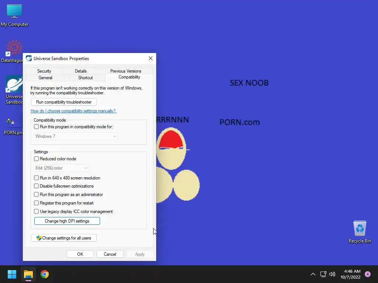
Task: Check Register this program for restart
Action: click(37, 203)
